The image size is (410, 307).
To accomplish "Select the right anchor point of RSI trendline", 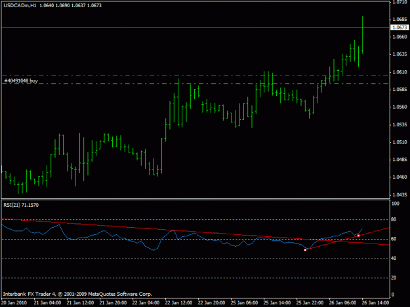I will coord(358,236).
